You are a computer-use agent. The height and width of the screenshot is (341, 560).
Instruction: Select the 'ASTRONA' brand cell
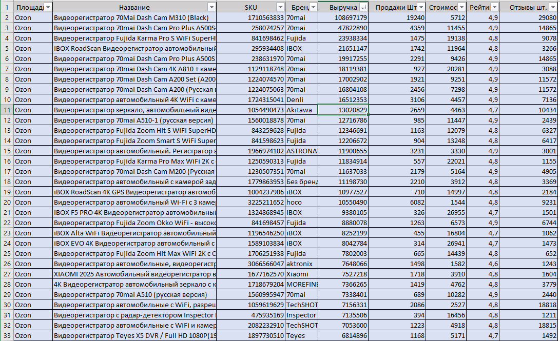click(301, 151)
